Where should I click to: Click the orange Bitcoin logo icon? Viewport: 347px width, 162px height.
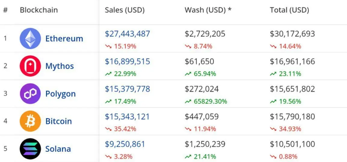coord(30,121)
